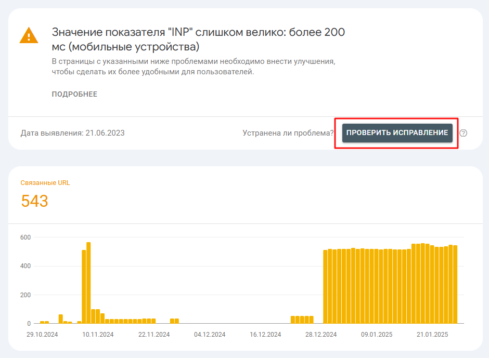Click the 29.10.2024 date axis label

[42, 335]
